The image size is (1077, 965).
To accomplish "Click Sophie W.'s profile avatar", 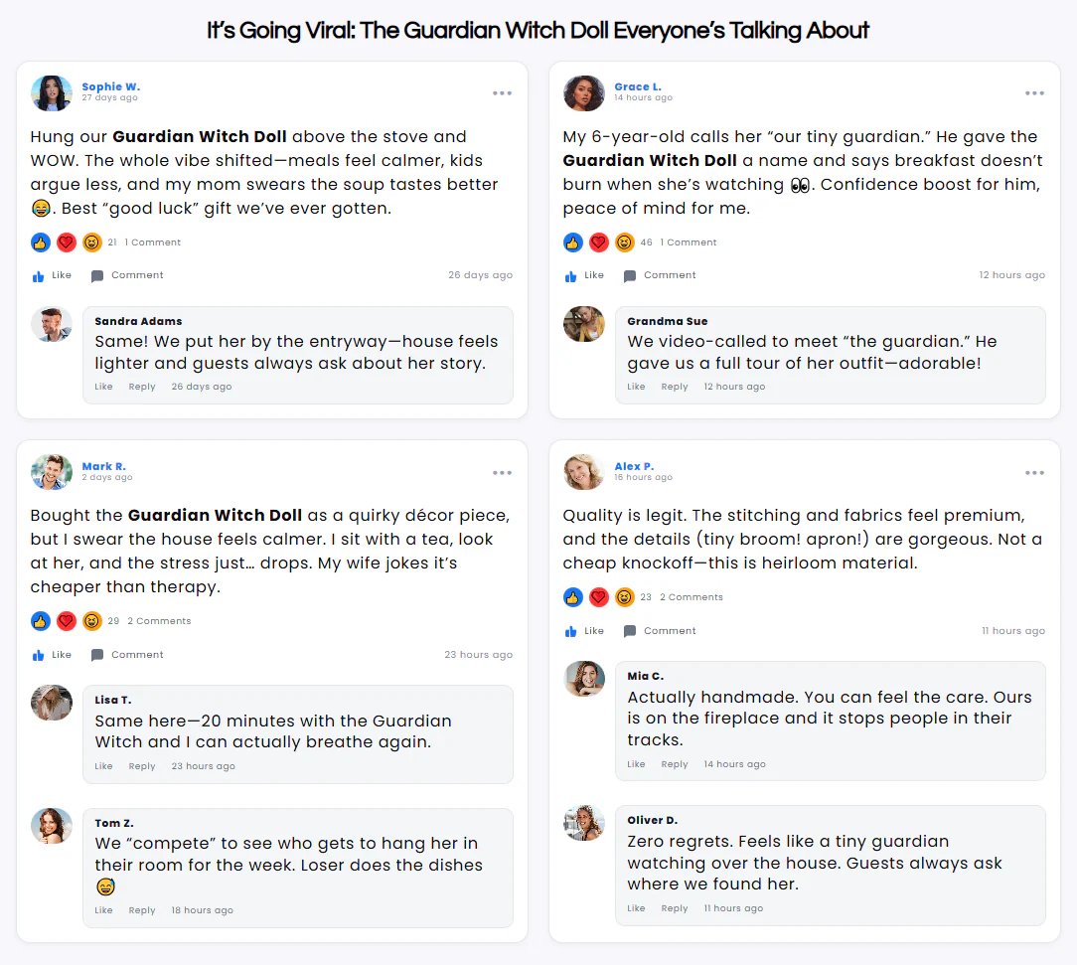I will (x=52, y=93).
